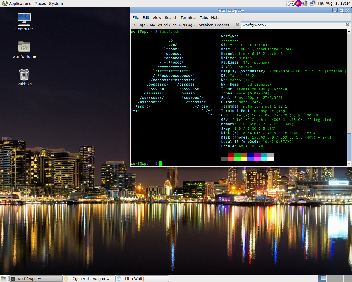Click the terminal vertical scrollbar slider
The image size is (352, 282).
point(349,147)
